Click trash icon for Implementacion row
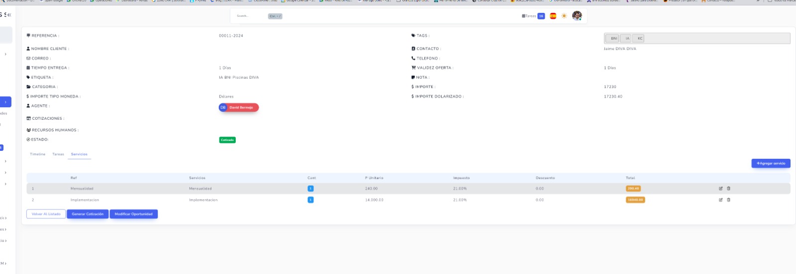This screenshot has height=274, width=796. [x=728, y=200]
